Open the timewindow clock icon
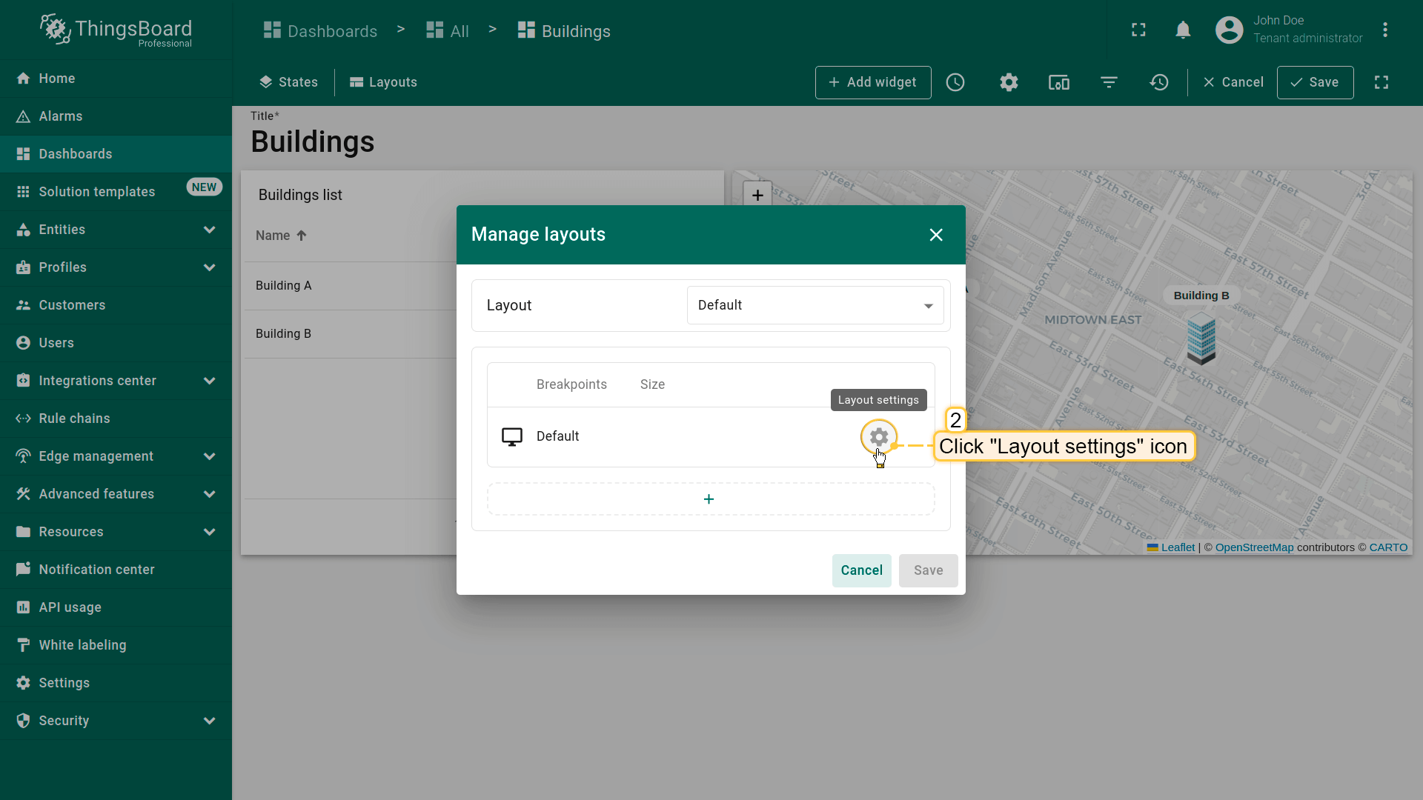Screen dimensions: 1423x800 pos(955,82)
